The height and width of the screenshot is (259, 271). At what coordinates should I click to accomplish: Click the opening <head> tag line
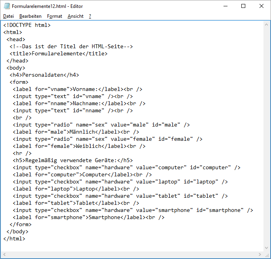(16, 40)
